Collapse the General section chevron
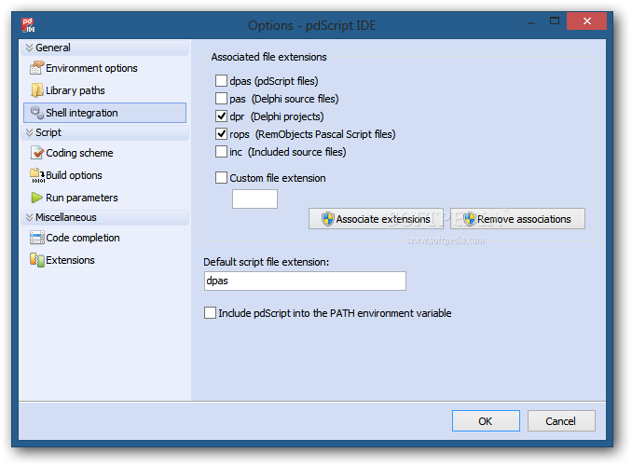This screenshot has width=632, height=466. (29, 48)
